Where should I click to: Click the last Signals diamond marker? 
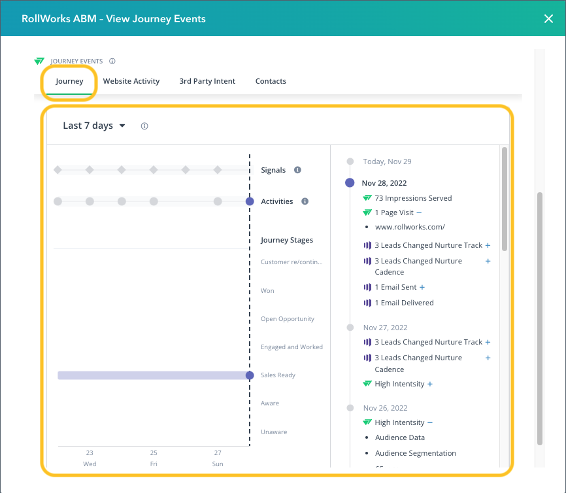click(218, 170)
